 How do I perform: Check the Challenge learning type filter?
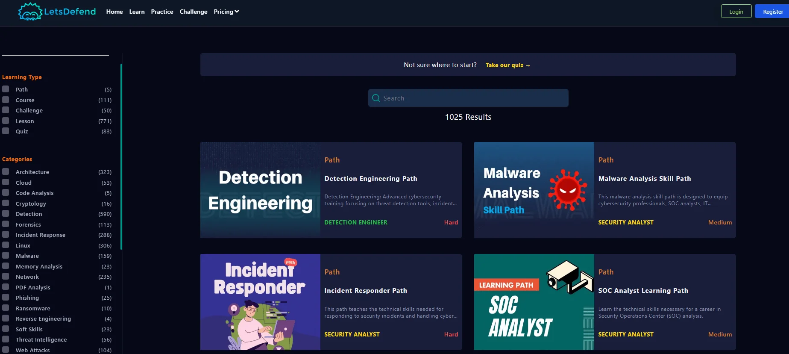[x=6, y=110]
